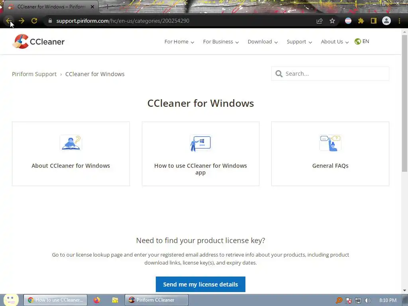Click the page vertical scrollbar thumb
Image resolution: width=408 pixels, height=306 pixels.
point(404,103)
